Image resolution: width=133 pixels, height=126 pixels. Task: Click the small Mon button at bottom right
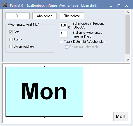point(121,116)
